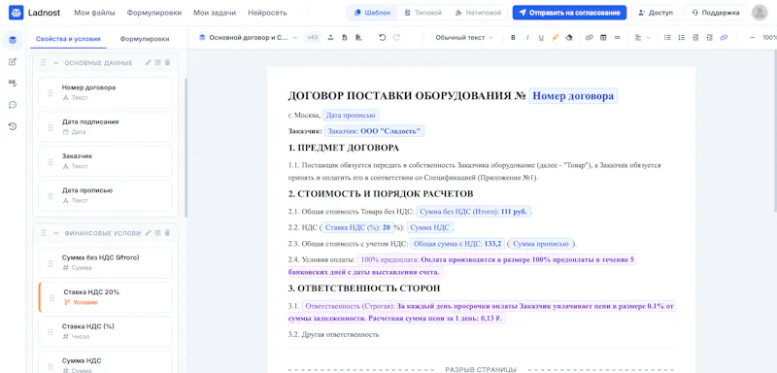This screenshot has height=373, width=777.
Task: Click 'Сумма без НДС (Итого)' card in left panel
Action: (105, 262)
